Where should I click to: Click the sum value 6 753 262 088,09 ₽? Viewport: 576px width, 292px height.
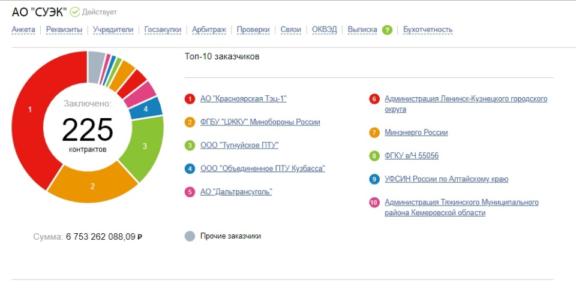[104, 237]
